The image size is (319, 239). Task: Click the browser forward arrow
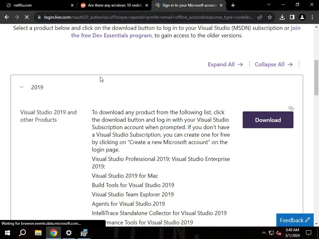click(x=17, y=17)
